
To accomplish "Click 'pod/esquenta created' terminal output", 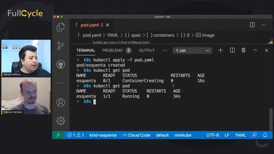I will pyautogui.click(x=101, y=65).
